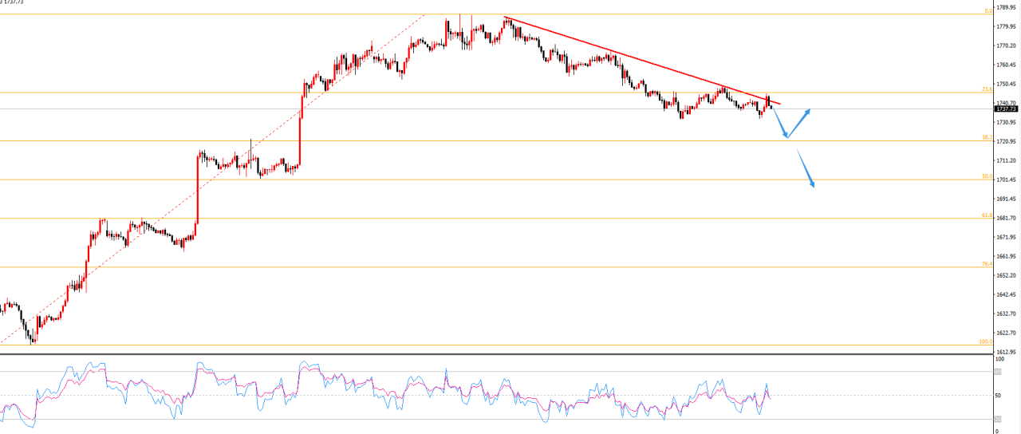Click the 1720.95 price axis label
This screenshot has width=1021, height=434.
point(1007,141)
